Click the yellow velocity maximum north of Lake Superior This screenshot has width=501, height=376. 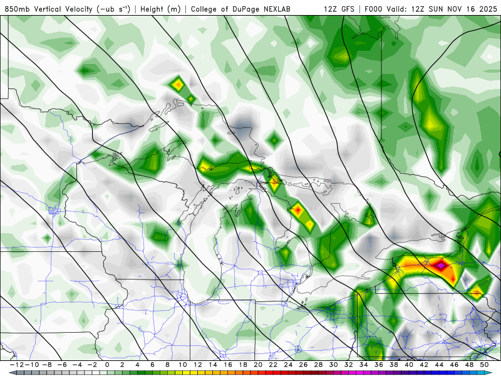pos(178,85)
